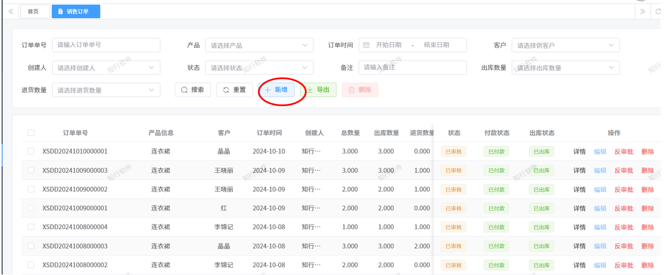Check the row for order XSDD20241010000001
Screen dimensions: 667x275
pyautogui.click(x=31, y=151)
